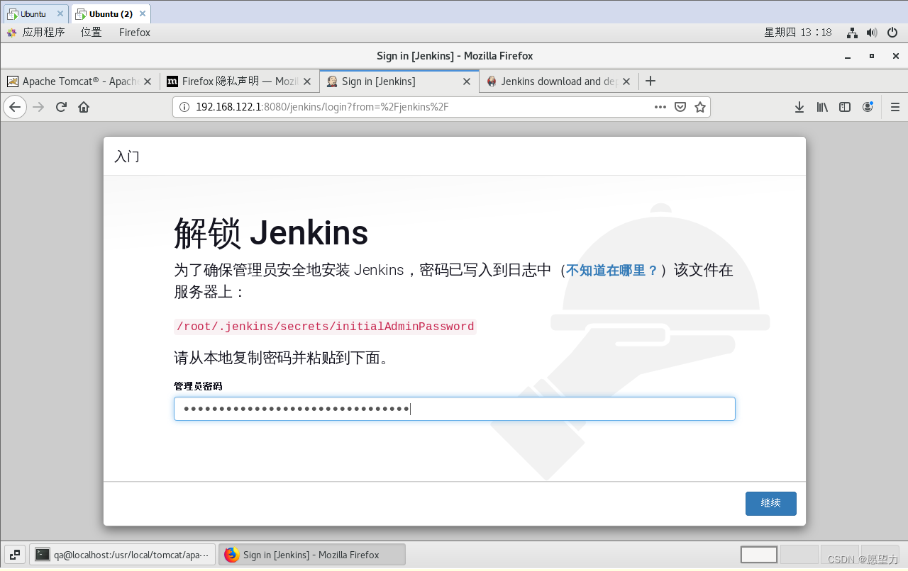Bookmark this page with the star
The height and width of the screenshot is (571, 908).
pos(700,107)
